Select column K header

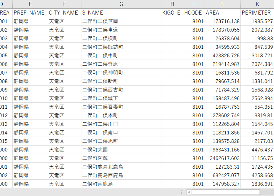click(x=257, y=4)
